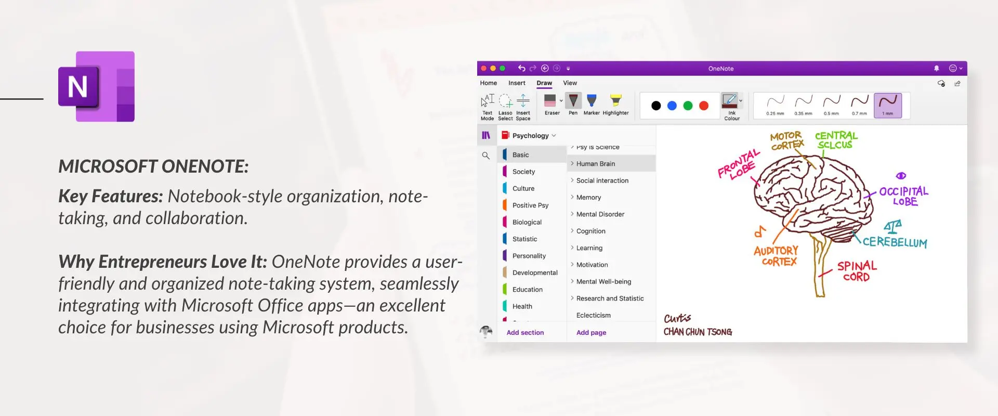
Task: Set pen thickness to 1 mm
Action: pos(888,106)
